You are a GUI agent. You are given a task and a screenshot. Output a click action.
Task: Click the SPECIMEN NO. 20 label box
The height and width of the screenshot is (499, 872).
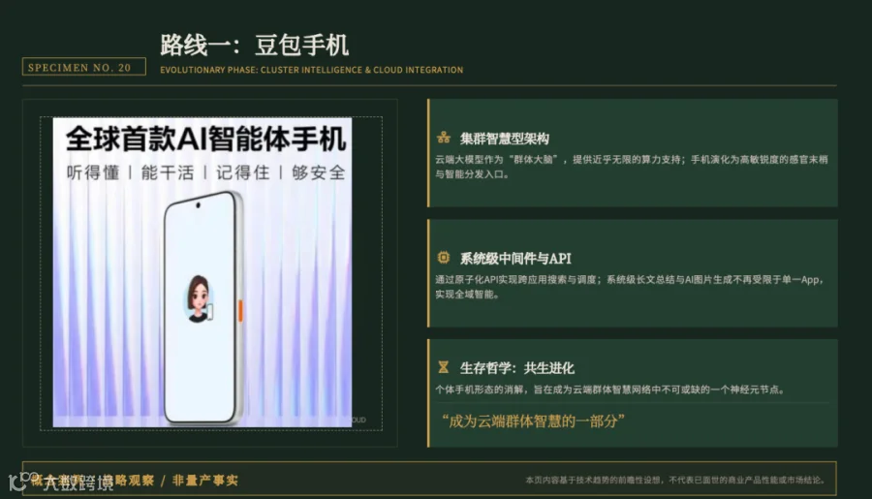coord(84,67)
